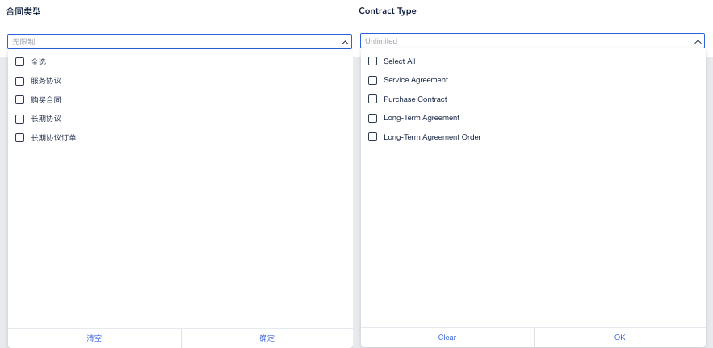Screen dimensions: 713x348
Task: Tick the Service Agreement checkbox
Action: pyautogui.click(x=373, y=80)
